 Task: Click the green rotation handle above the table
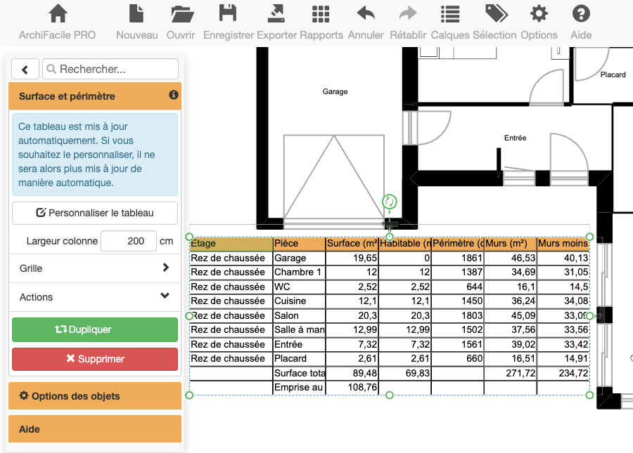tap(390, 202)
